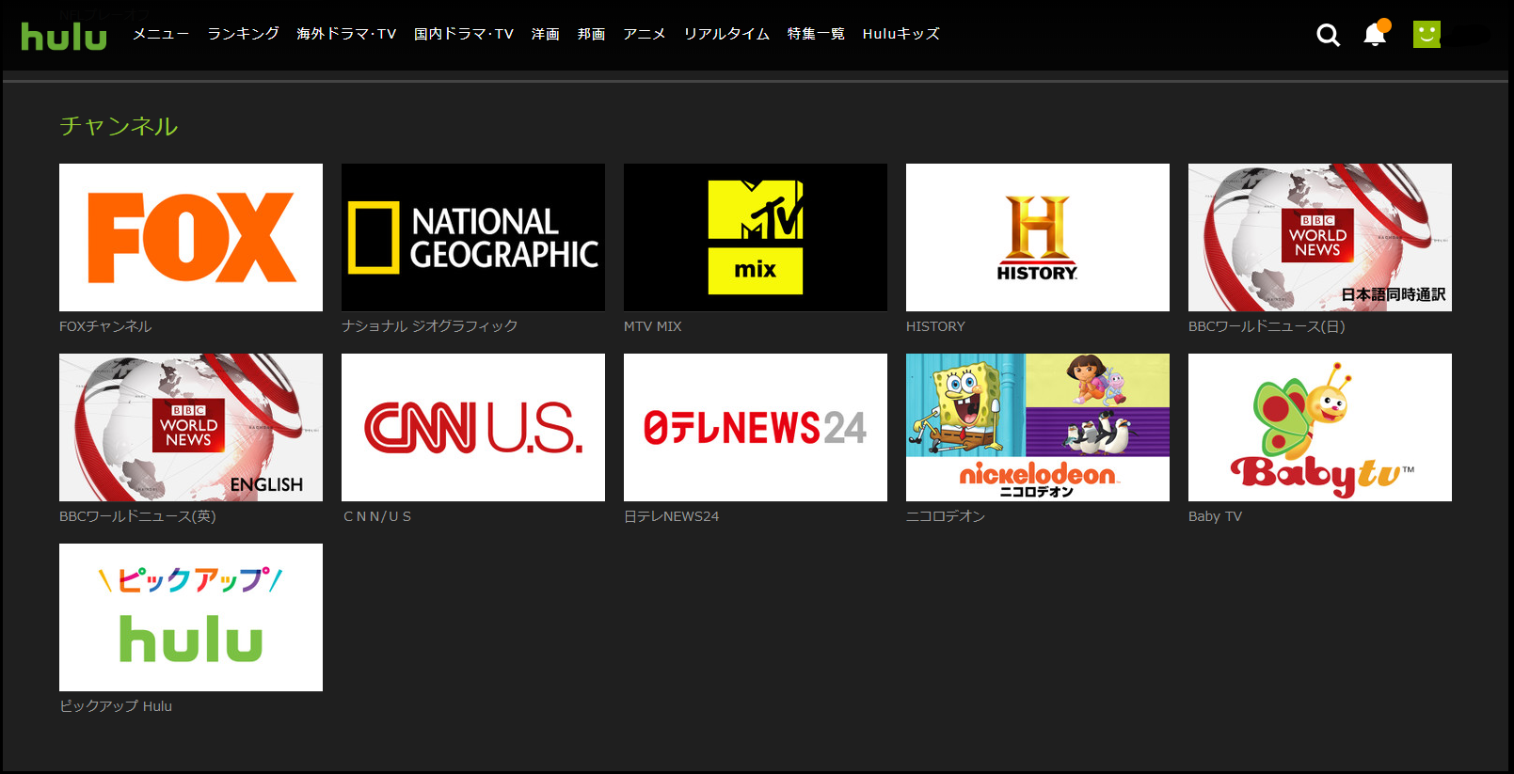Open アニメ category
Screen dimensions: 1514x774
coord(645,34)
